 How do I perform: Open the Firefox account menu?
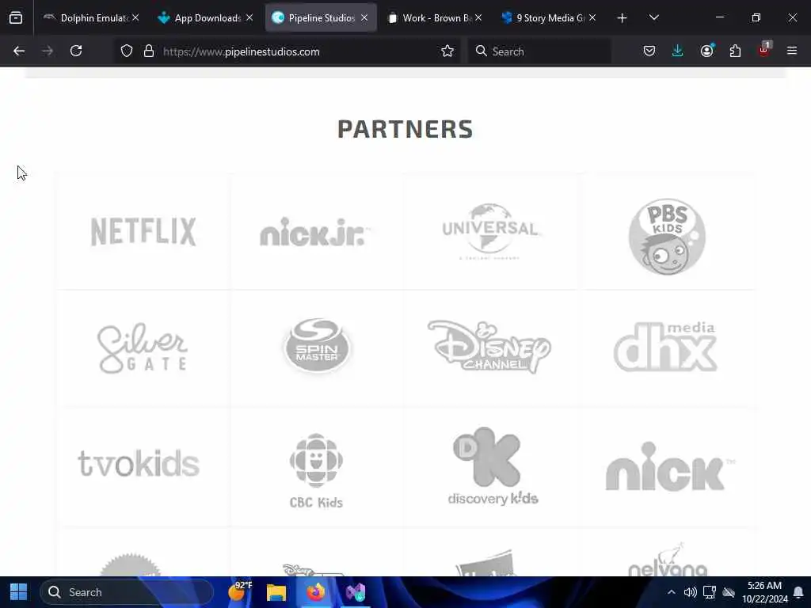[707, 51]
